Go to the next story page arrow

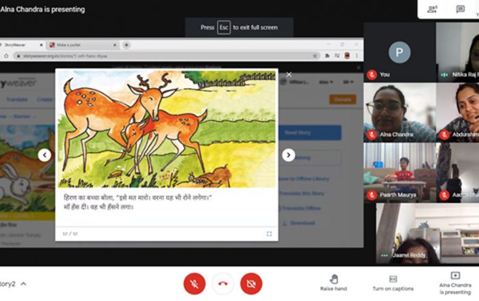coord(289,155)
